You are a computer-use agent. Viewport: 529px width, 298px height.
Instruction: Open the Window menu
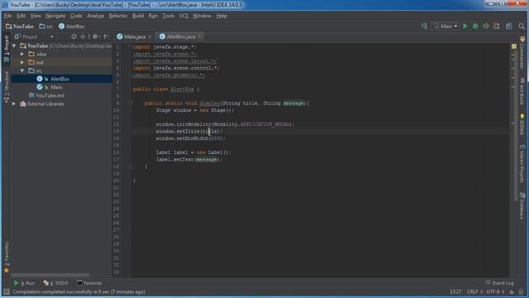coord(202,16)
